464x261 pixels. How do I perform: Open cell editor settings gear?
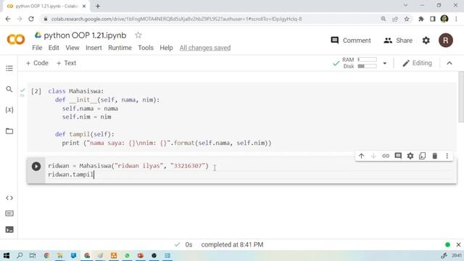point(410,156)
